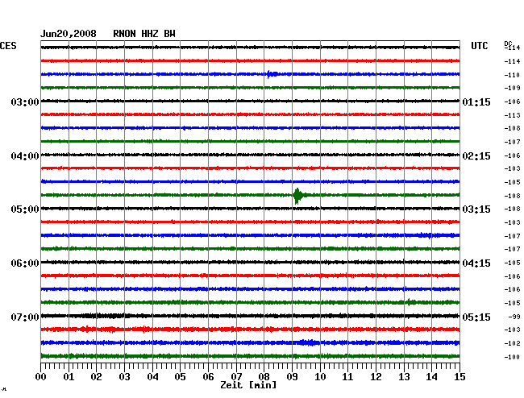Select the 06:00 local time label
Screen dimensions: 524x398
(x=25, y=263)
